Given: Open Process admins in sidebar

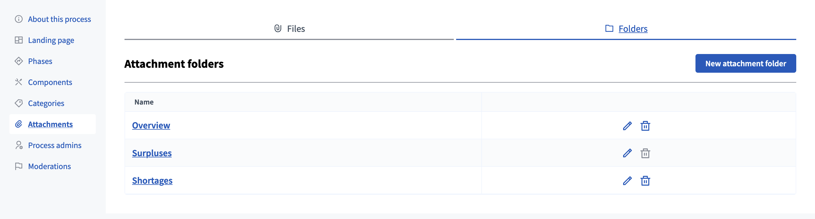Looking at the screenshot, I should pos(55,145).
